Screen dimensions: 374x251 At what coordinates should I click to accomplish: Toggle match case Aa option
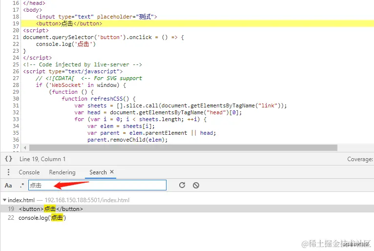[8, 186]
